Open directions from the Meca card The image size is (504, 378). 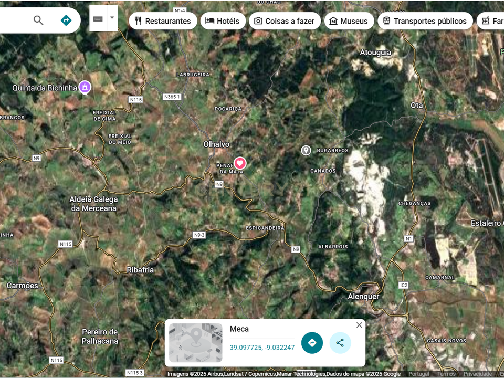click(312, 343)
